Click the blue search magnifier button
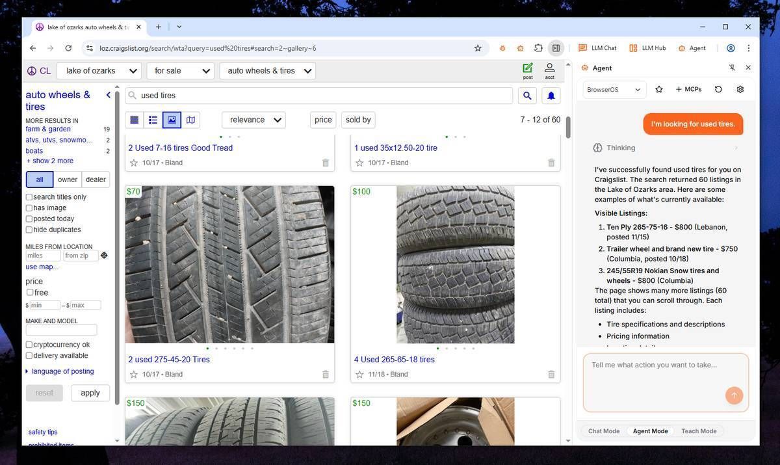The width and height of the screenshot is (780, 465). click(x=527, y=96)
